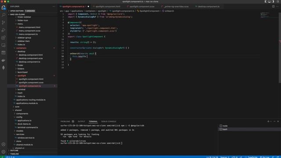
Task: Click Go Live in status bar
Action: pyautogui.click(x=264, y=157)
